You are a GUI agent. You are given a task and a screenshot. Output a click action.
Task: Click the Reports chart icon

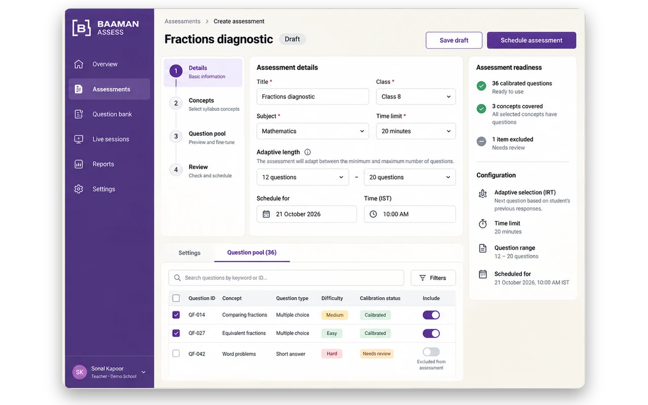[x=78, y=164]
